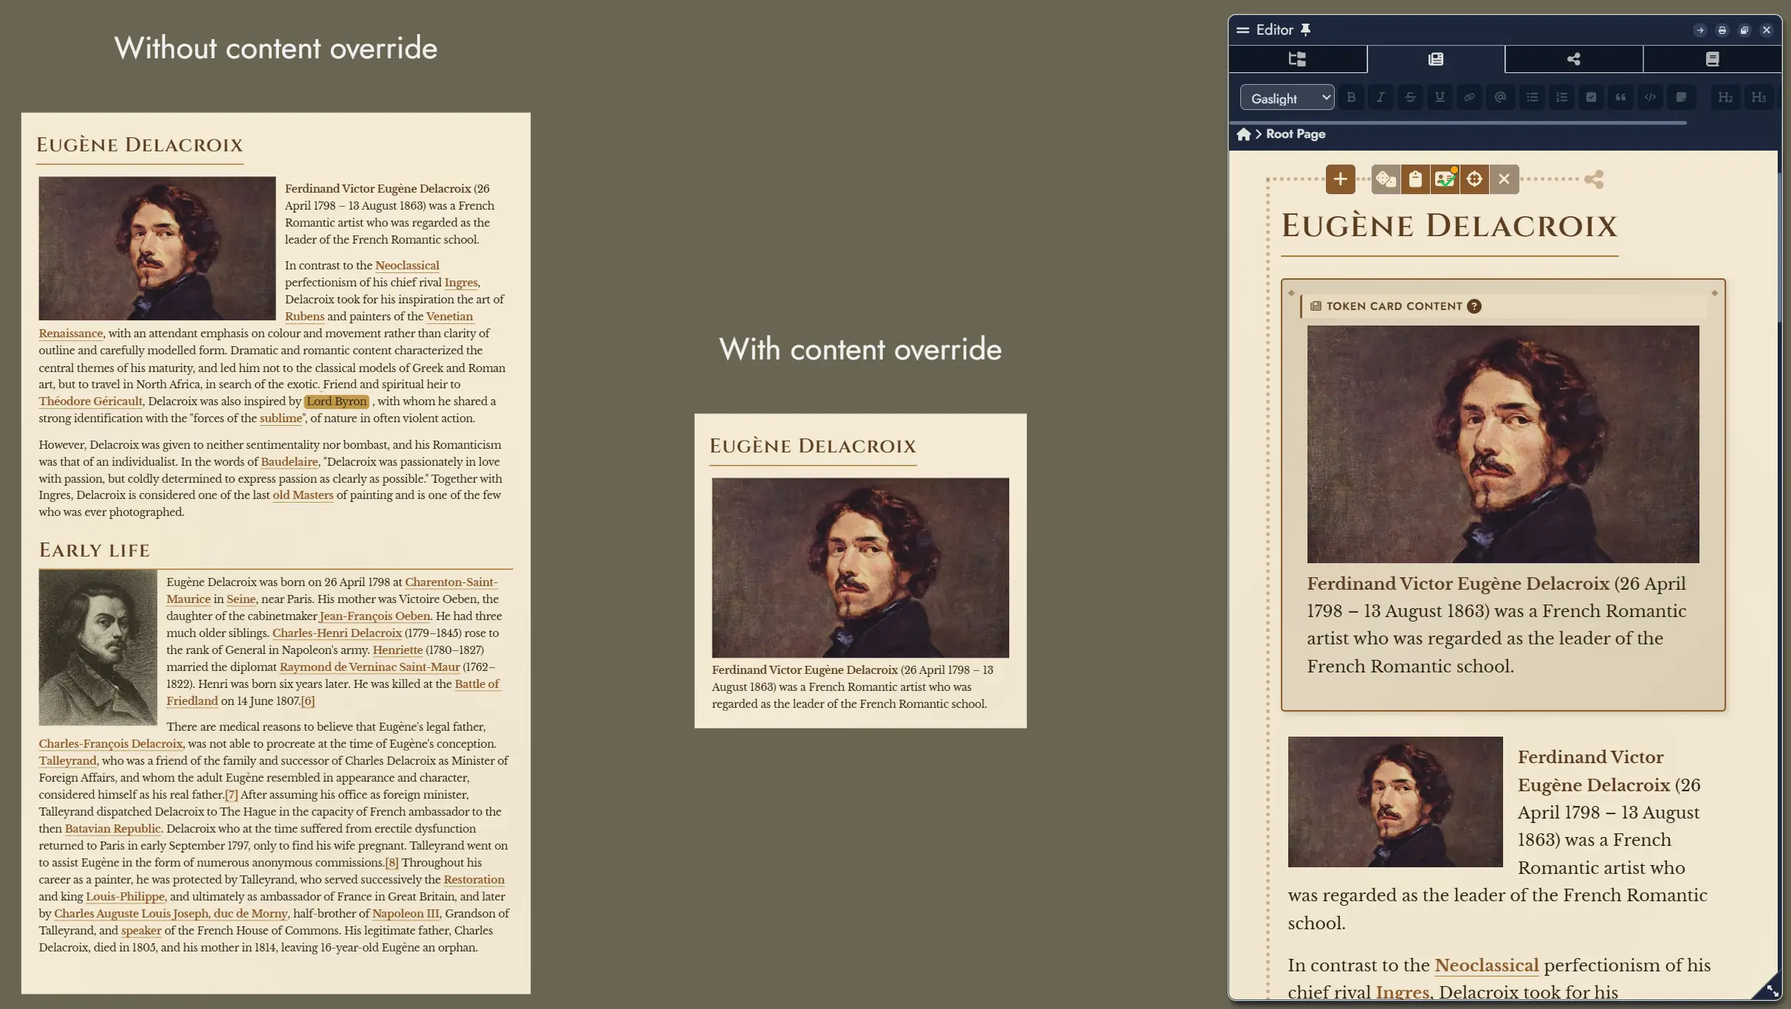
Task: Open the help tooltip next to Token Card Content
Action: (1475, 306)
